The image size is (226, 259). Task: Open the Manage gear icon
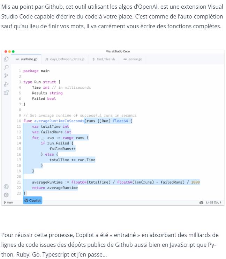coord(6,195)
